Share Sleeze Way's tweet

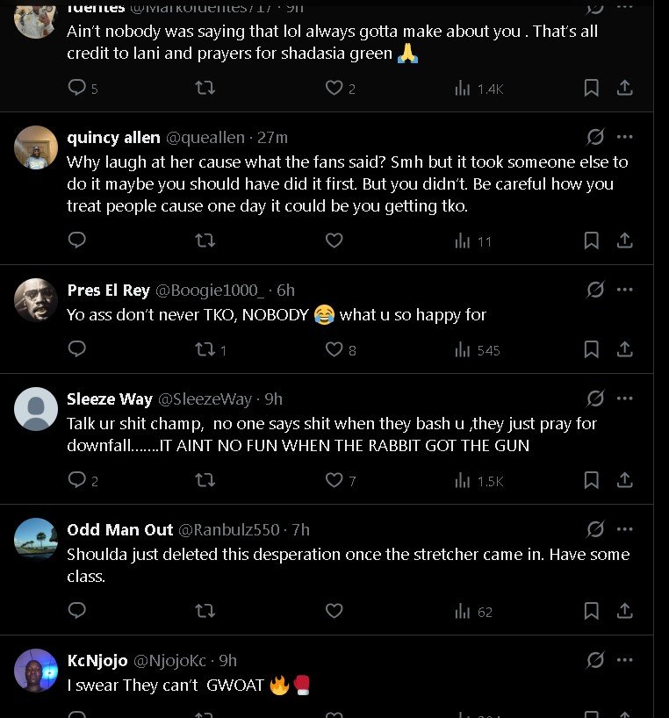coord(624,480)
